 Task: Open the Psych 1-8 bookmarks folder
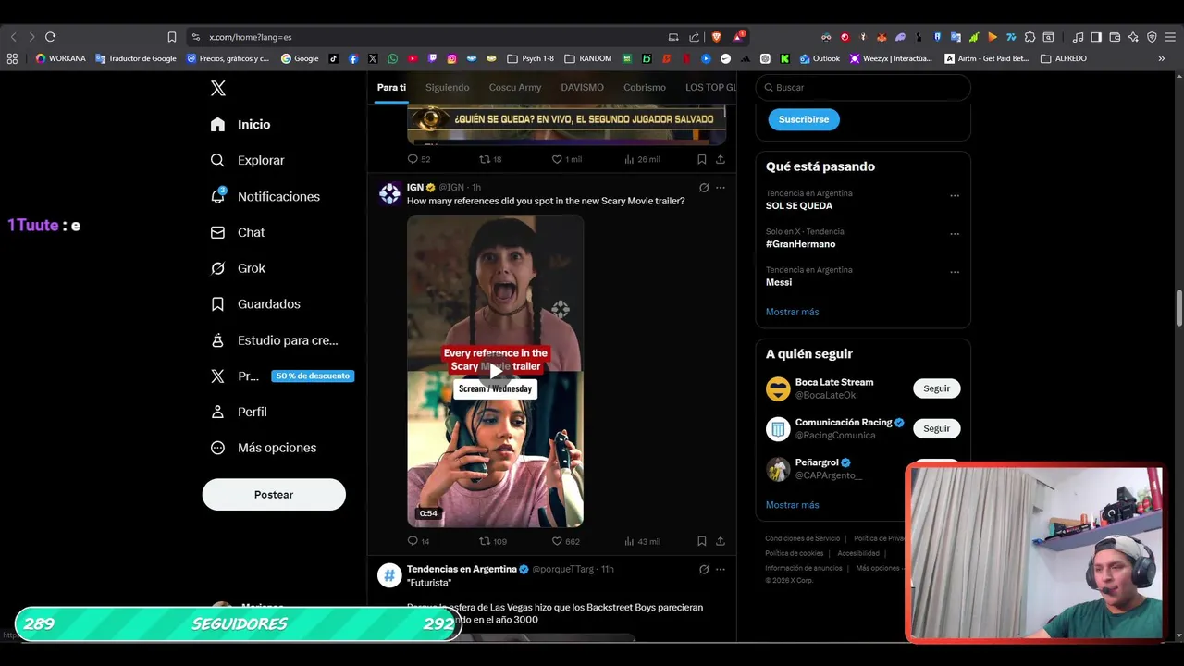[530, 58]
